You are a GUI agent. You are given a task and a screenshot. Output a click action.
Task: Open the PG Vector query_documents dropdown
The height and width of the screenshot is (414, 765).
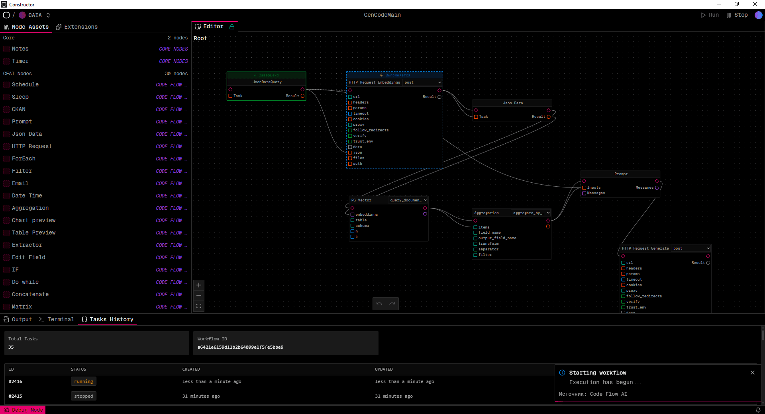(408, 200)
